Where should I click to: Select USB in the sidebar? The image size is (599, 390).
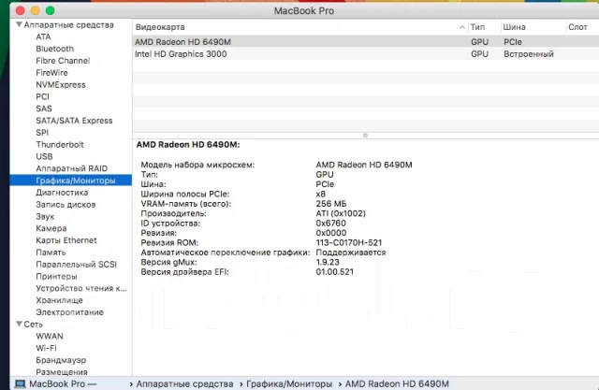tap(44, 156)
